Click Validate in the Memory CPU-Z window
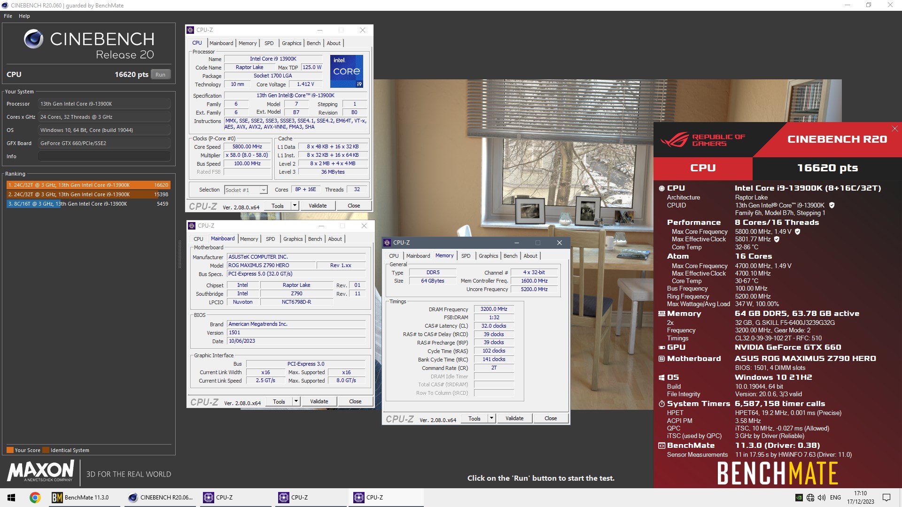Image resolution: width=902 pixels, height=507 pixels. (514, 418)
